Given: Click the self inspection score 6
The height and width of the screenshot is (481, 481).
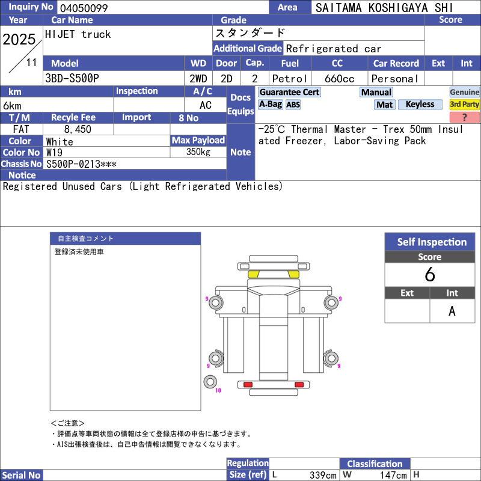Looking at the screenshot, I should pos(430,275).
